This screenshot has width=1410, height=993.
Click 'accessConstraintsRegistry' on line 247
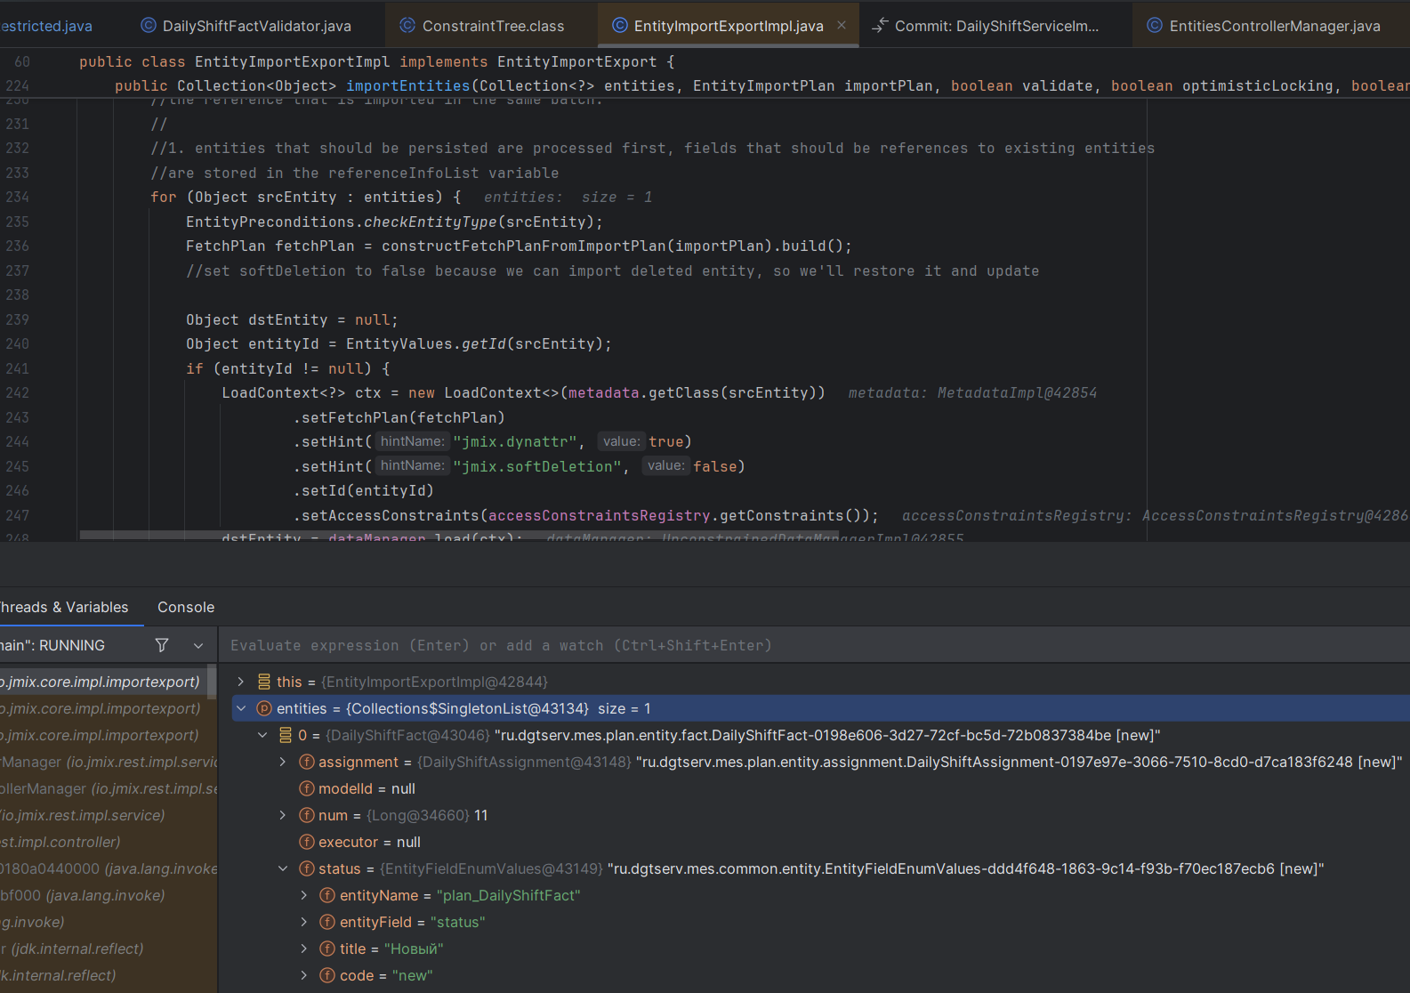pyautogui.click(x=599, y=515)
